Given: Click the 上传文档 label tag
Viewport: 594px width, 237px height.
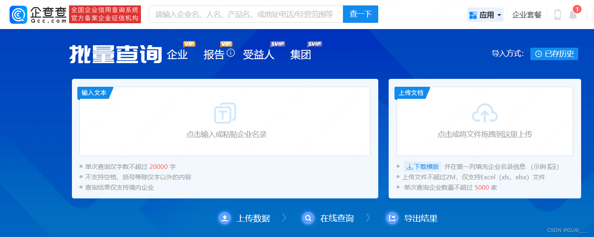Looking at the screenshot, I should pos(411,93).
